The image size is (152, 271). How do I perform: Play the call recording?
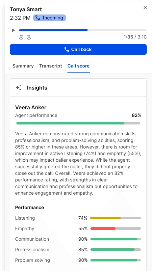(x=13, y=30)
